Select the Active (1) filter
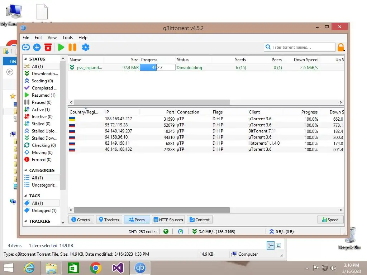This screenshot has width=367, height=275. coord(41,110)
